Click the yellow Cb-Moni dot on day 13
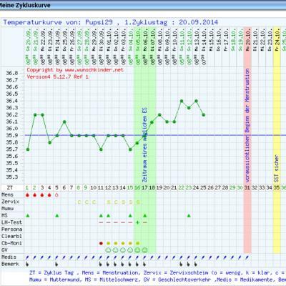The height and width of the screenshot is (286, 286). pos(116,243)
